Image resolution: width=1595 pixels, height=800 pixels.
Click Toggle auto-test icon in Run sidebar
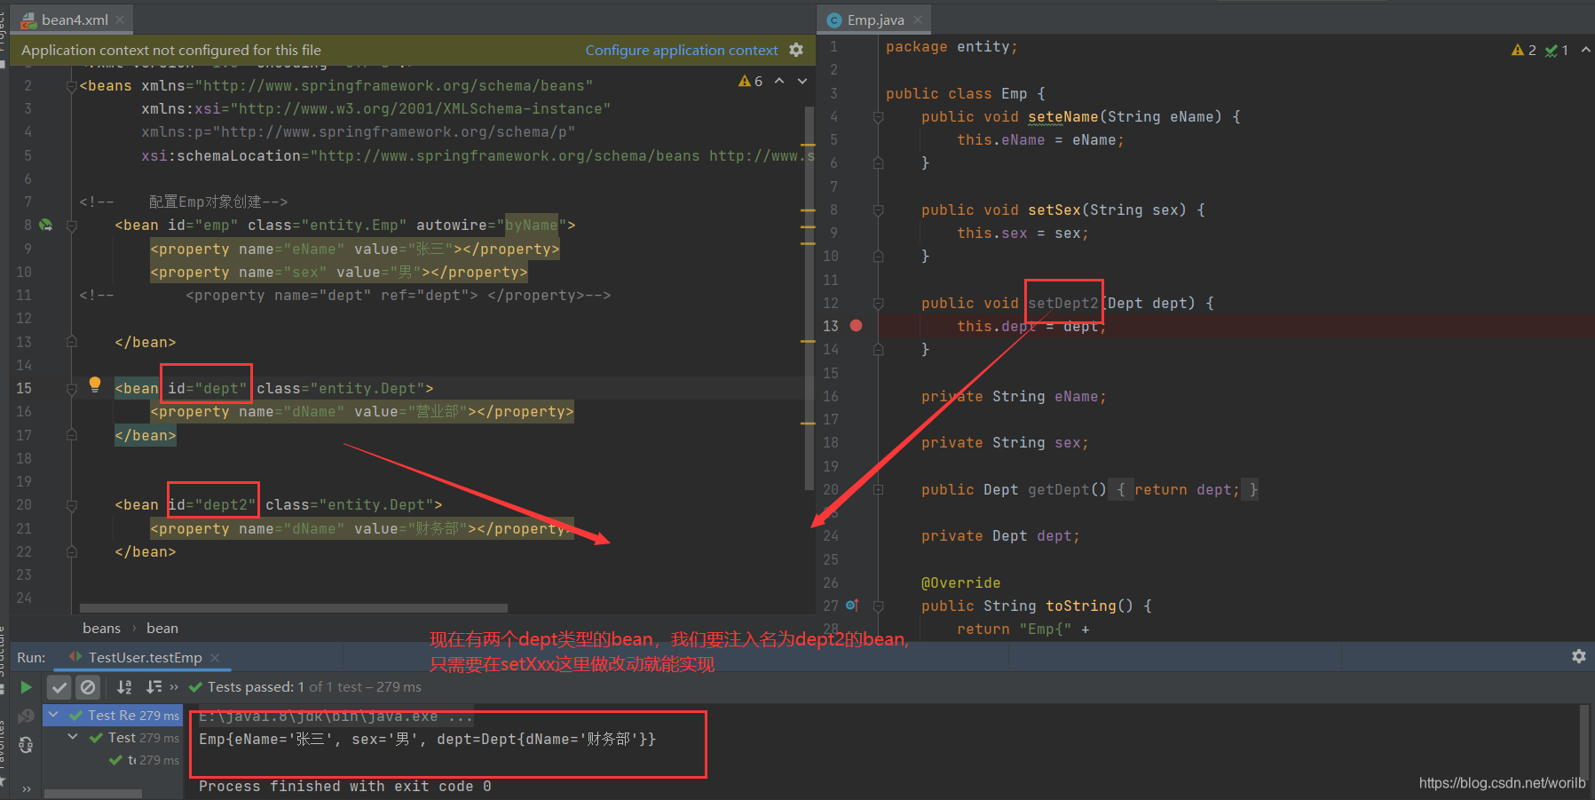(x=26, y=745)
